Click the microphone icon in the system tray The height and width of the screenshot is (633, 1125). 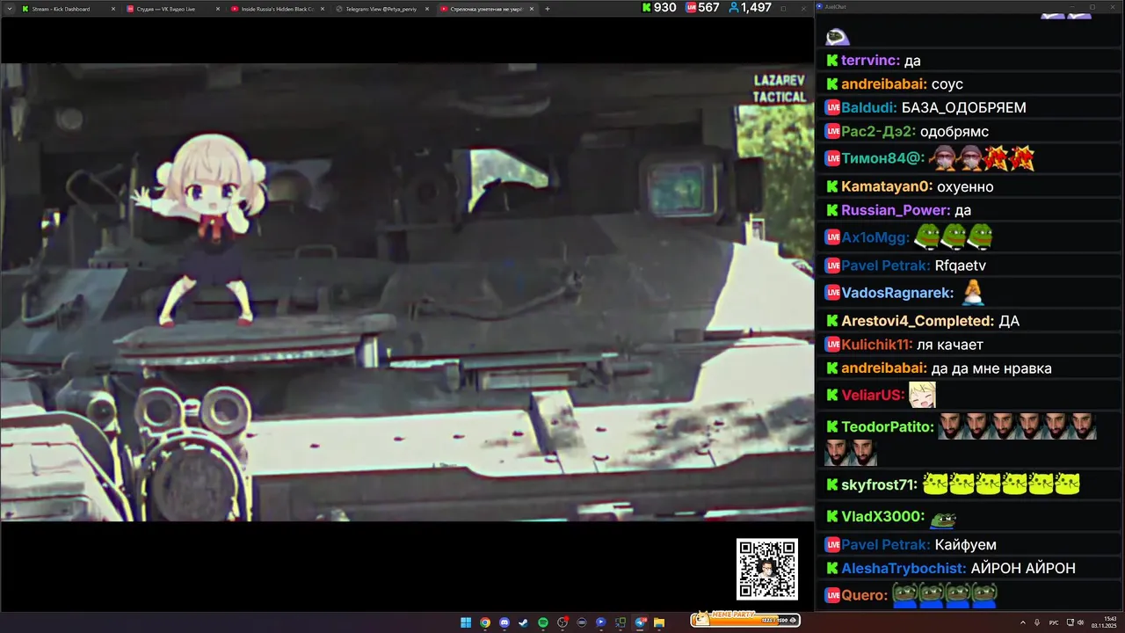tap(1037, 622)
